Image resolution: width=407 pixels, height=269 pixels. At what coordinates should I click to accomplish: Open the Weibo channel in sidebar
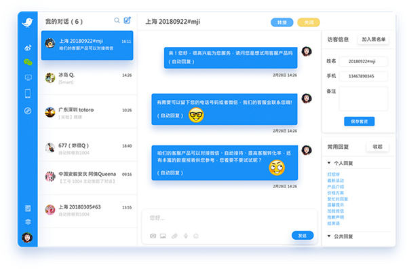(x=28, y=48)
